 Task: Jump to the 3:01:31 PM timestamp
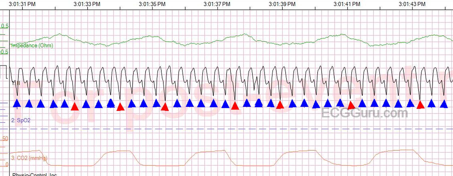pos(22,4)
